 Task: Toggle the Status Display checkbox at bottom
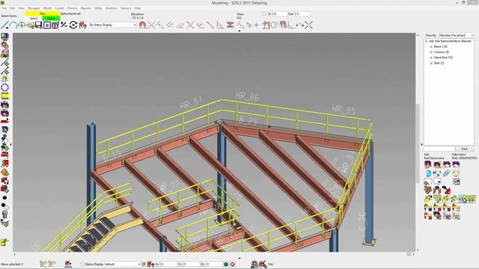[x=82, y=264]
